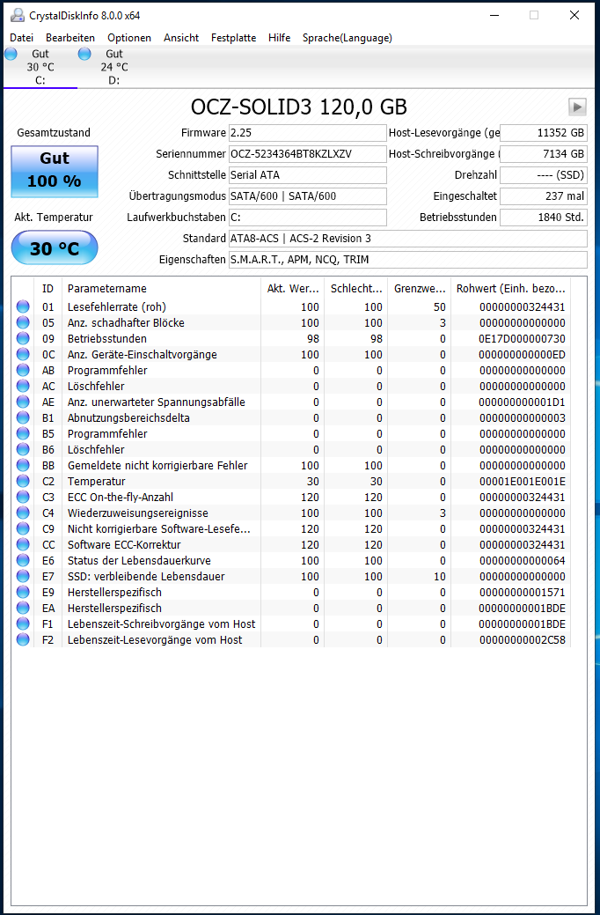The width and height of the screenshot is (600, 915).
Task: Open the Optionen menu
Action: pyautogui.click(x=128, y=37)
